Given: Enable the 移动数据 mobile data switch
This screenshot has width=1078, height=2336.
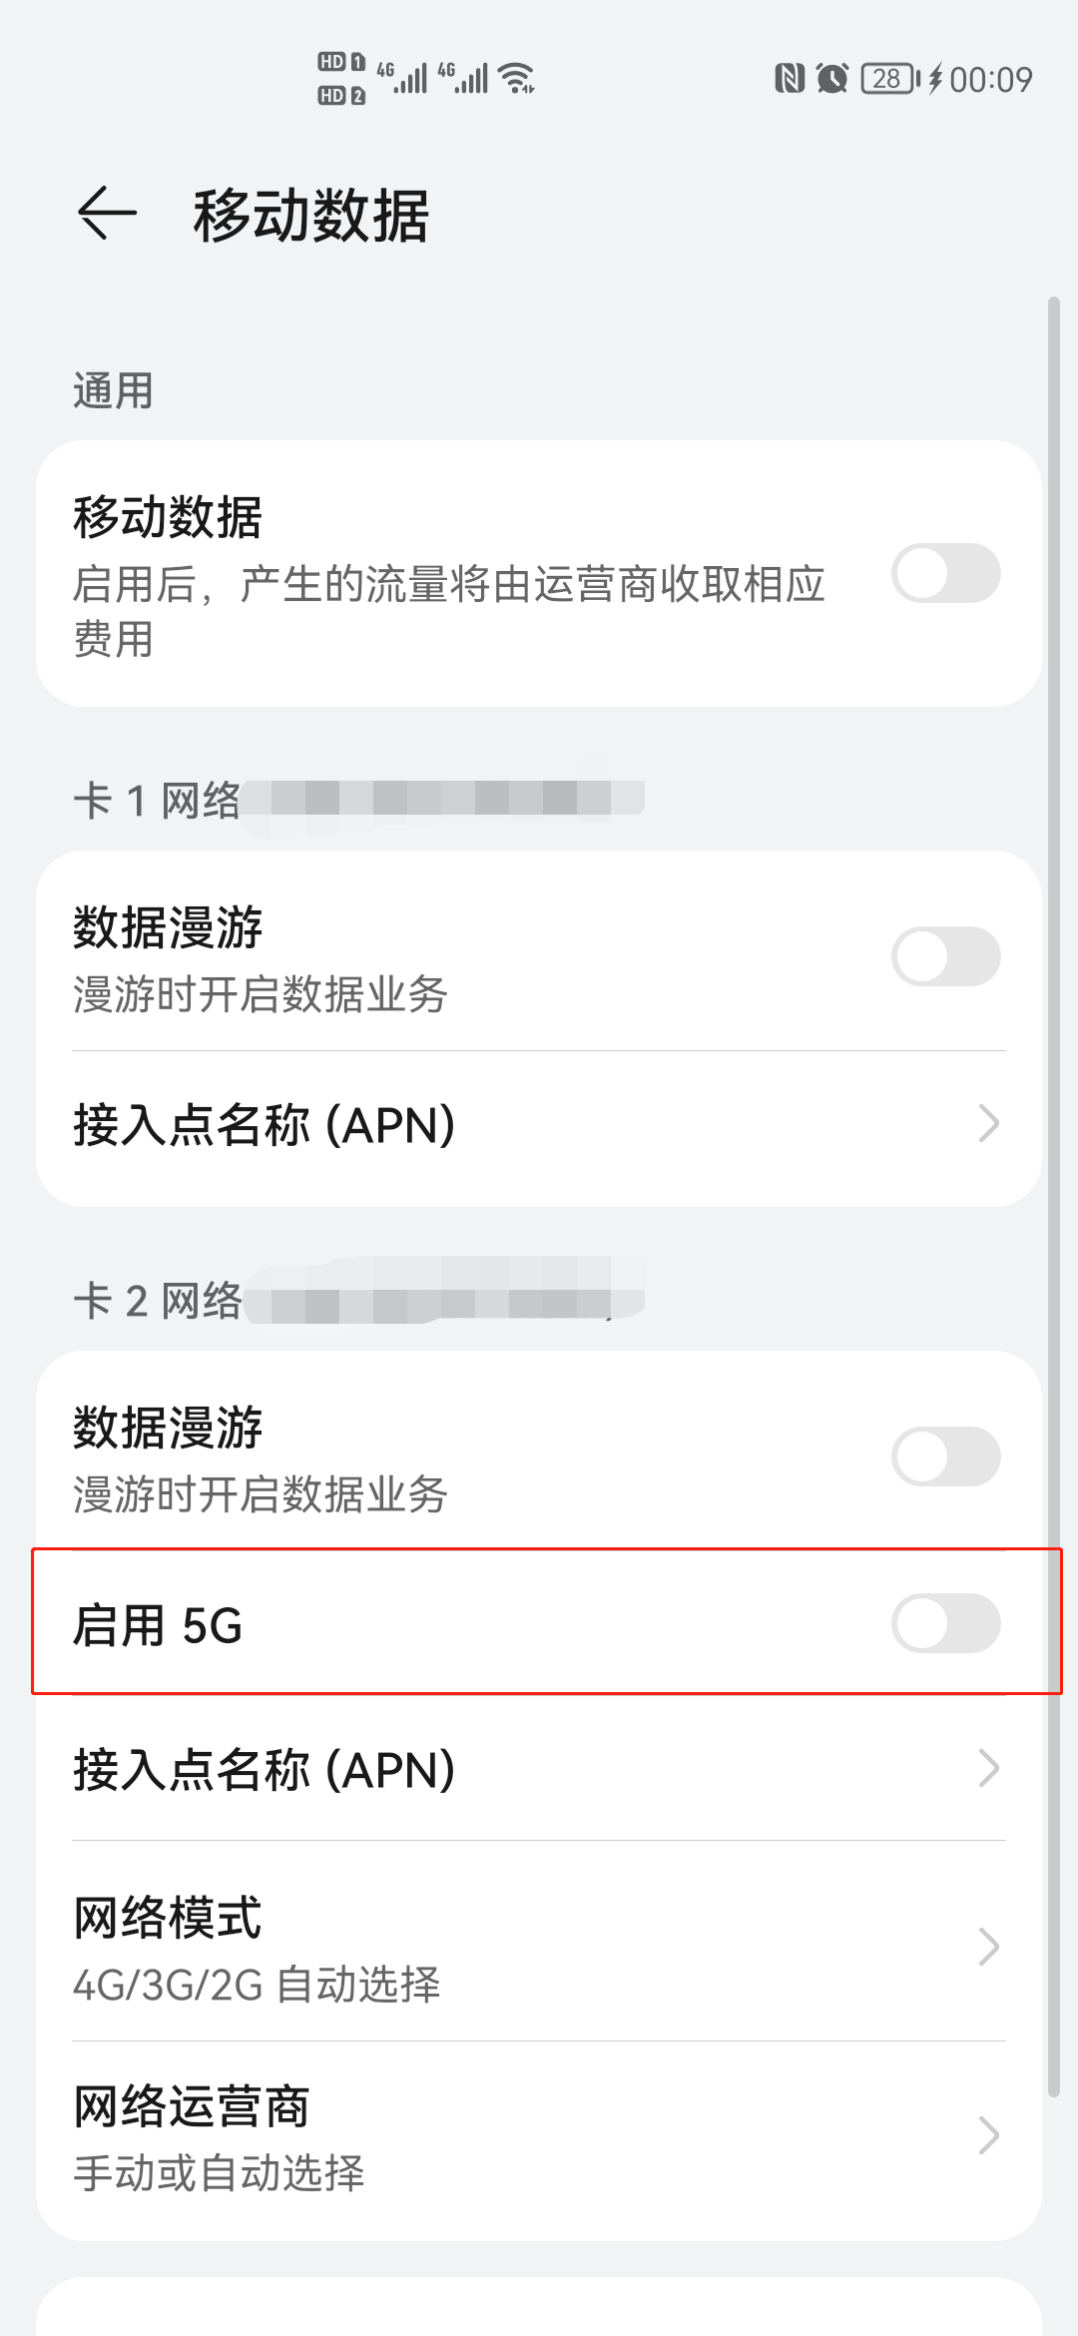Looking at the screenshot, I should (946, 573).
